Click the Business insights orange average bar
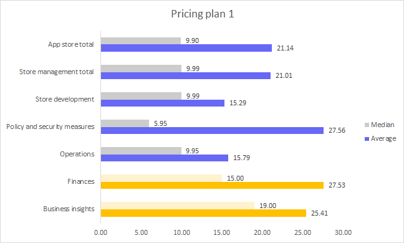Image resolution: width=404 pixels, height=243 pixels. [203, 213]
